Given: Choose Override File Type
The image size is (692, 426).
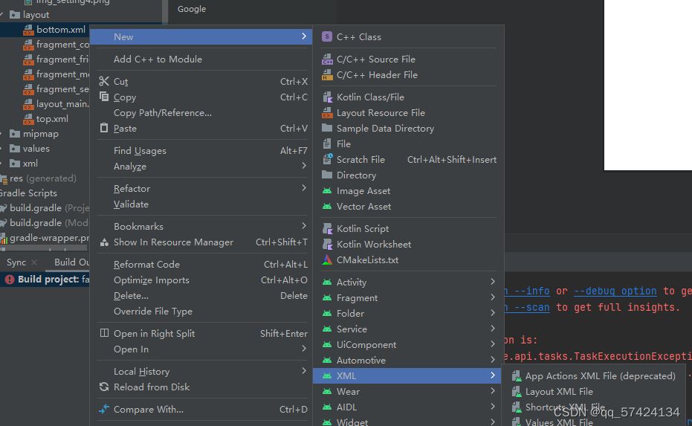Looking at the screenshot, I should pyautogui.click(x=201, y=312).
